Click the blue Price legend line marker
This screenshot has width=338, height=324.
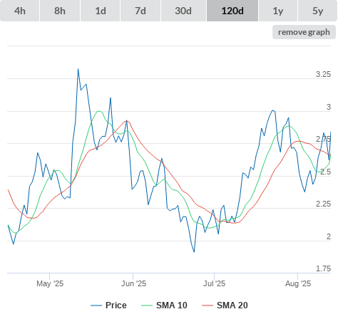point(96,305)
